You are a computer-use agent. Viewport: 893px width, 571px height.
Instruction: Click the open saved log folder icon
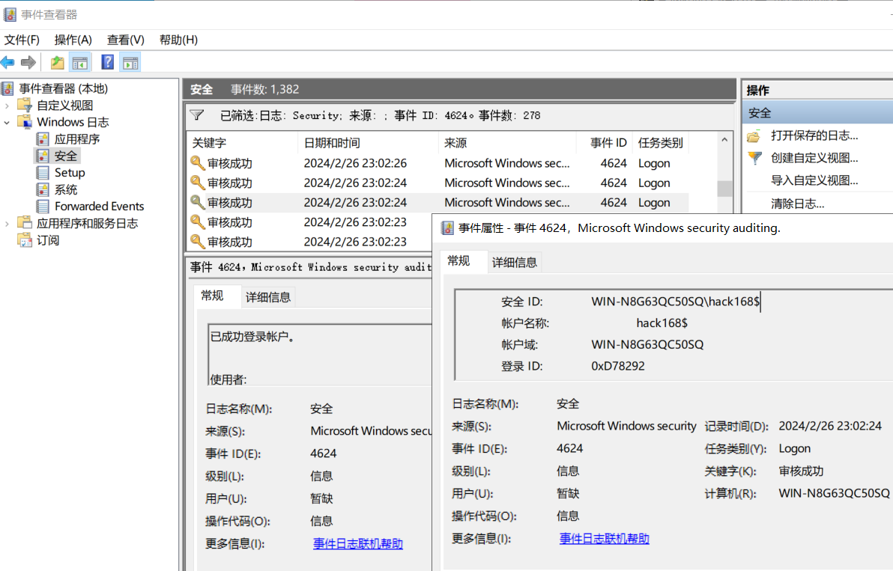point(754,136)
